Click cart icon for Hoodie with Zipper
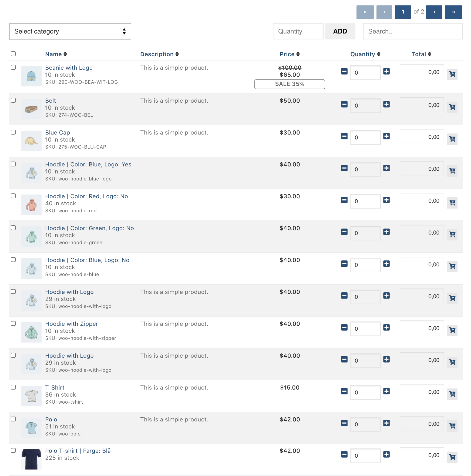 tap(452, 330)
